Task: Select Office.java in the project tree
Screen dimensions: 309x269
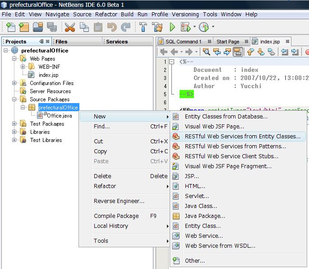Action: click(x=60, y=116)
